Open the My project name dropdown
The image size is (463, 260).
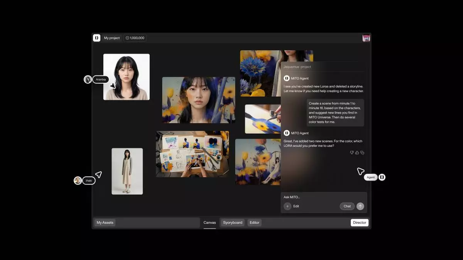112,38
